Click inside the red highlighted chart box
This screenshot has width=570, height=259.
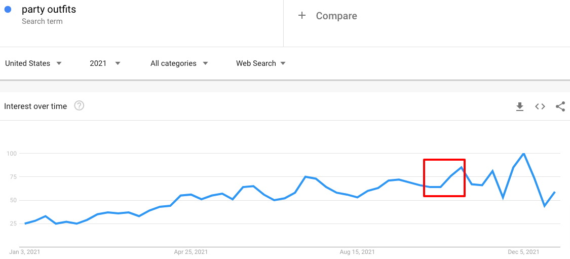[x=444, y=178]
